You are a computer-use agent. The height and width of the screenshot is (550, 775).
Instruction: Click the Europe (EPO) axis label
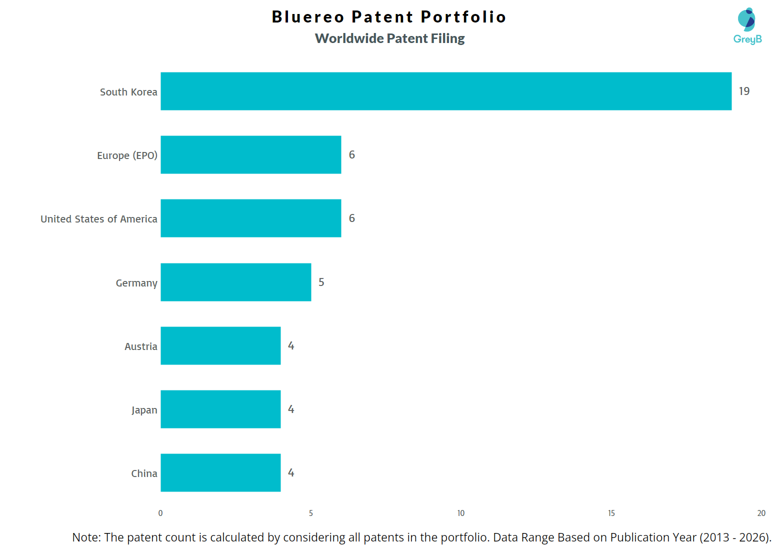click(127, 155)
